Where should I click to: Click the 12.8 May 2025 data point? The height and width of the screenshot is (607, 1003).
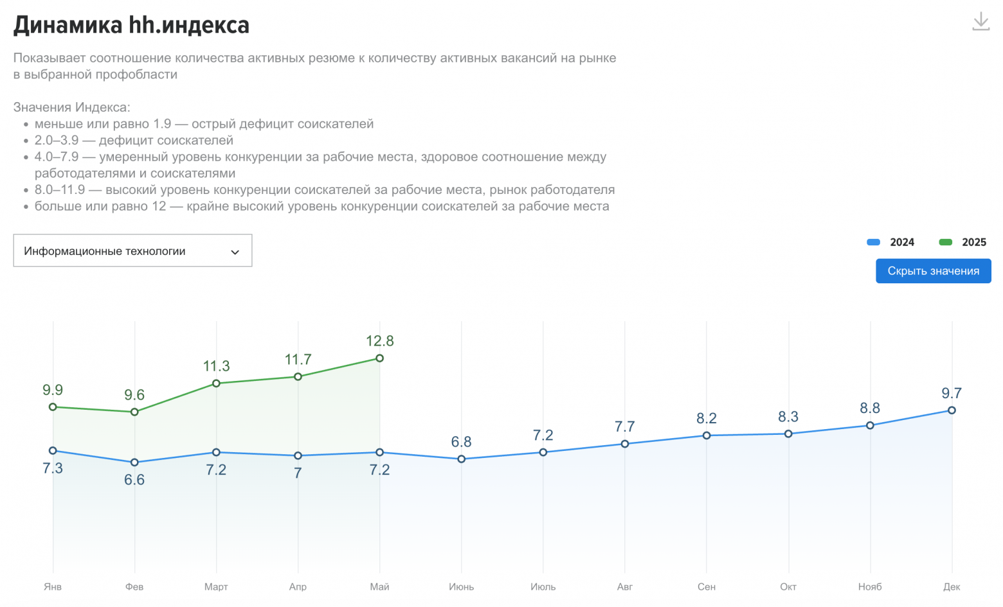[379, 358]
